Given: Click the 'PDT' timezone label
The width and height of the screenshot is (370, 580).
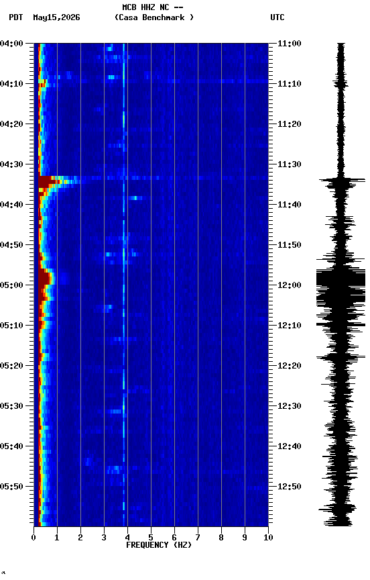Looking at the screenshot, I should coord(16,17).
